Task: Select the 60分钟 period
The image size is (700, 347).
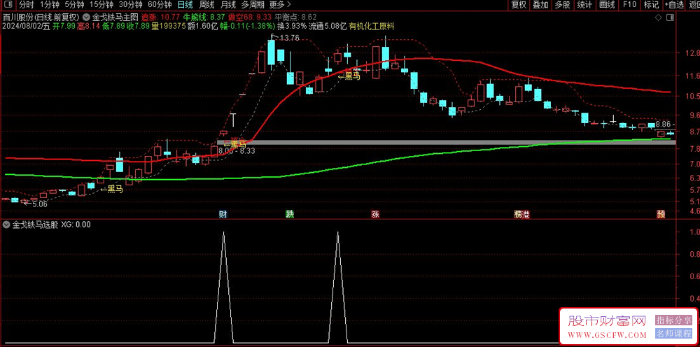Action: 160,5
